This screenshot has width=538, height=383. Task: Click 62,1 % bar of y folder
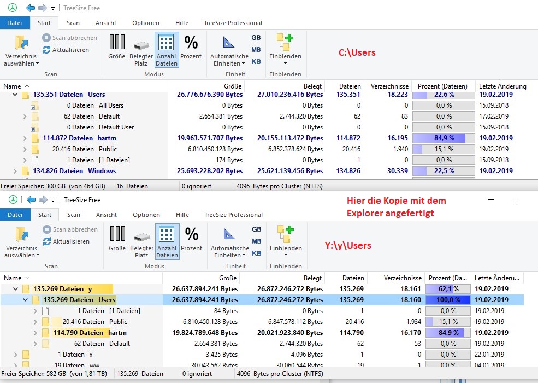pyautogui.click(x=448, y=289)
